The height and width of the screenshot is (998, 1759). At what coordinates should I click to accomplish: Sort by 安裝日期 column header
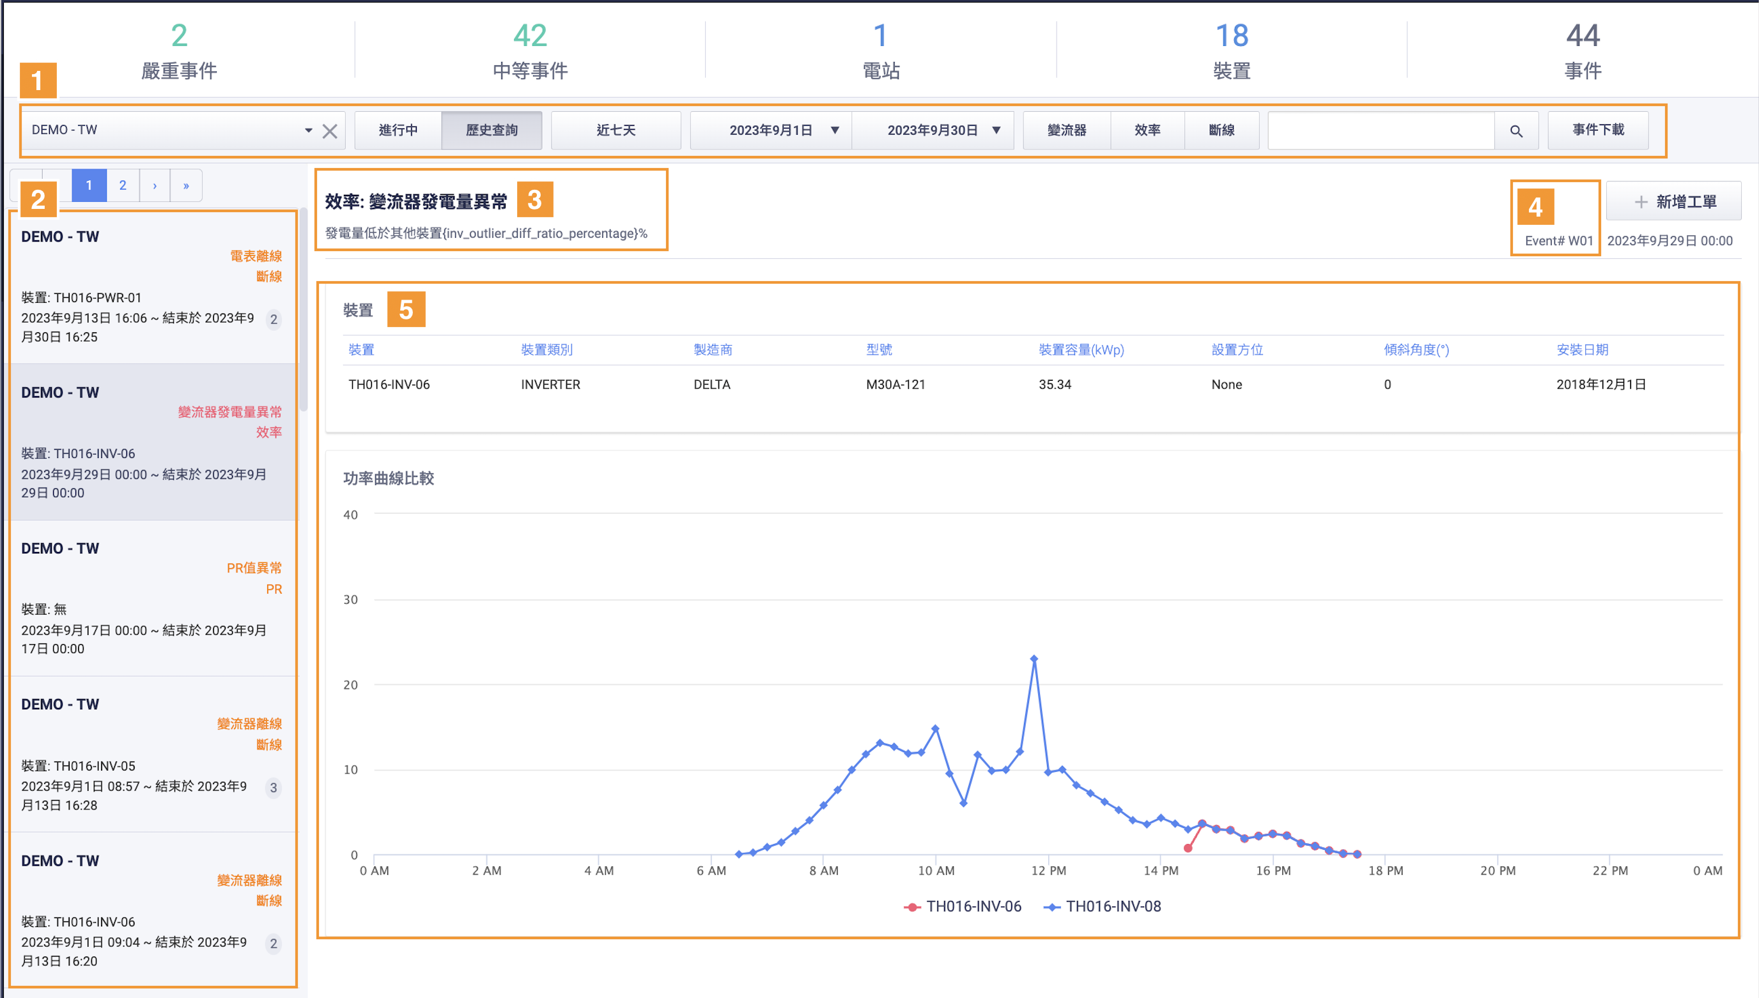click(1582, 349)
